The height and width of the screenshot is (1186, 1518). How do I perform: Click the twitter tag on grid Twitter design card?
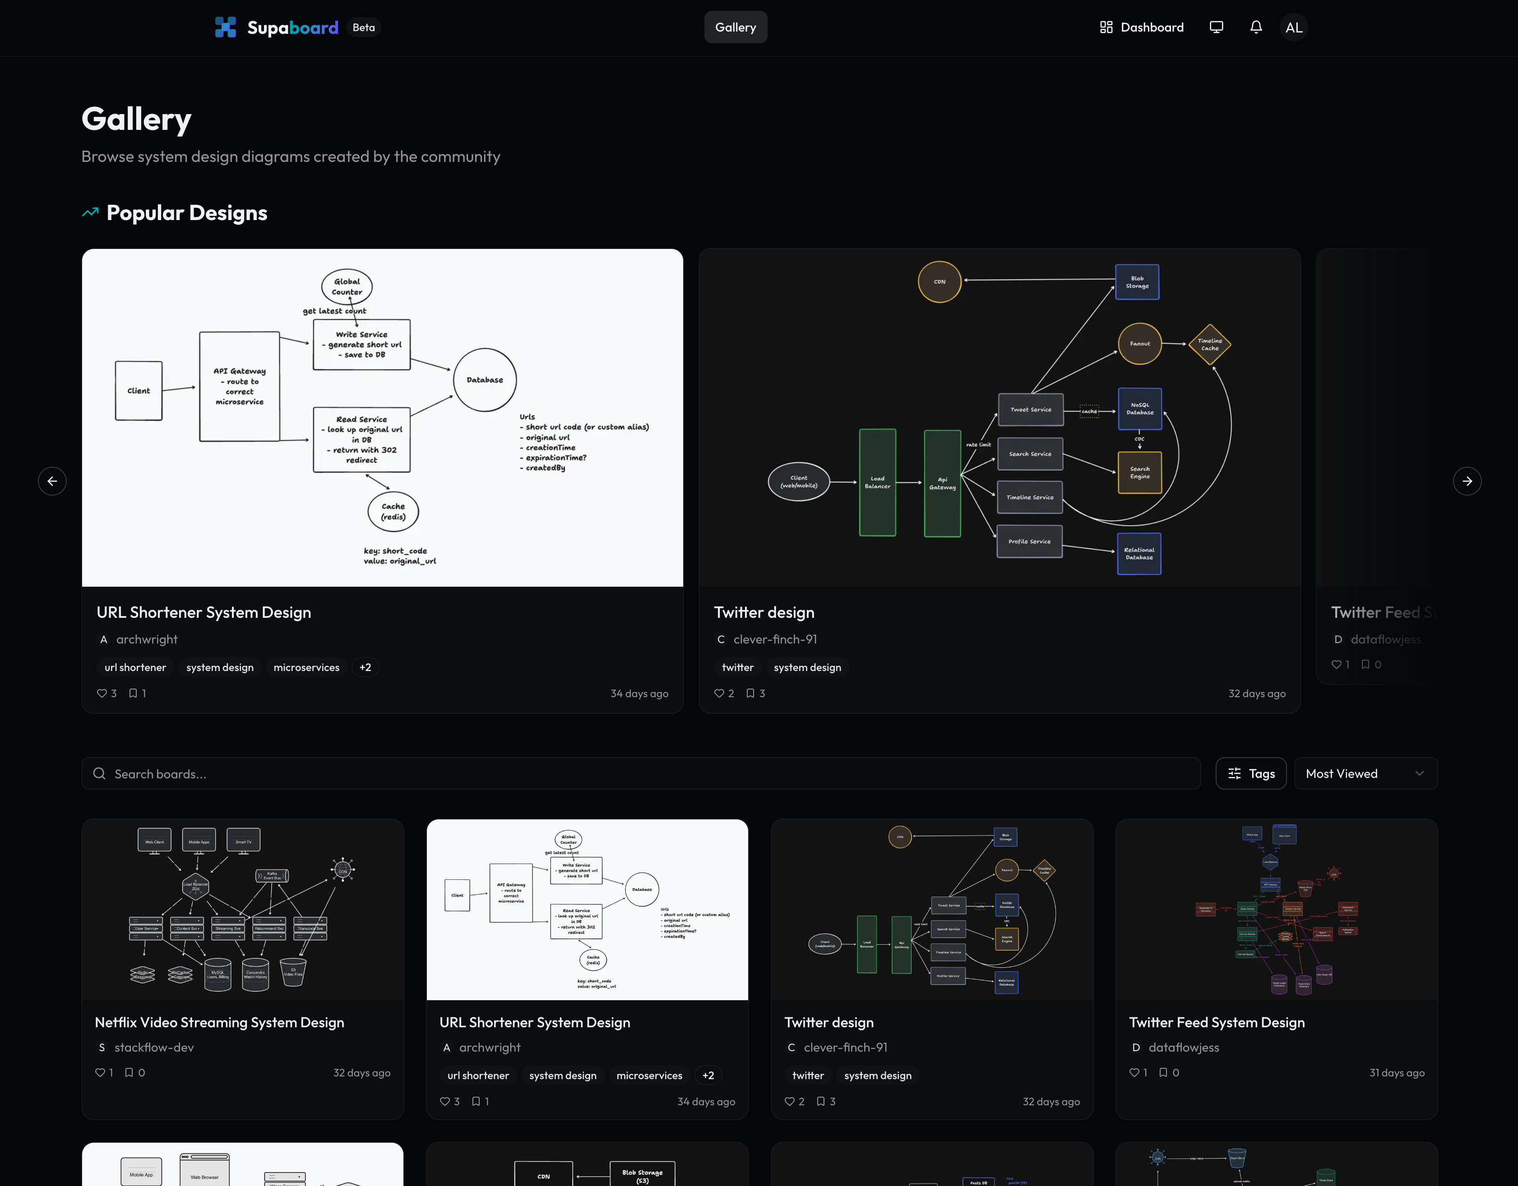(808, 1076)
